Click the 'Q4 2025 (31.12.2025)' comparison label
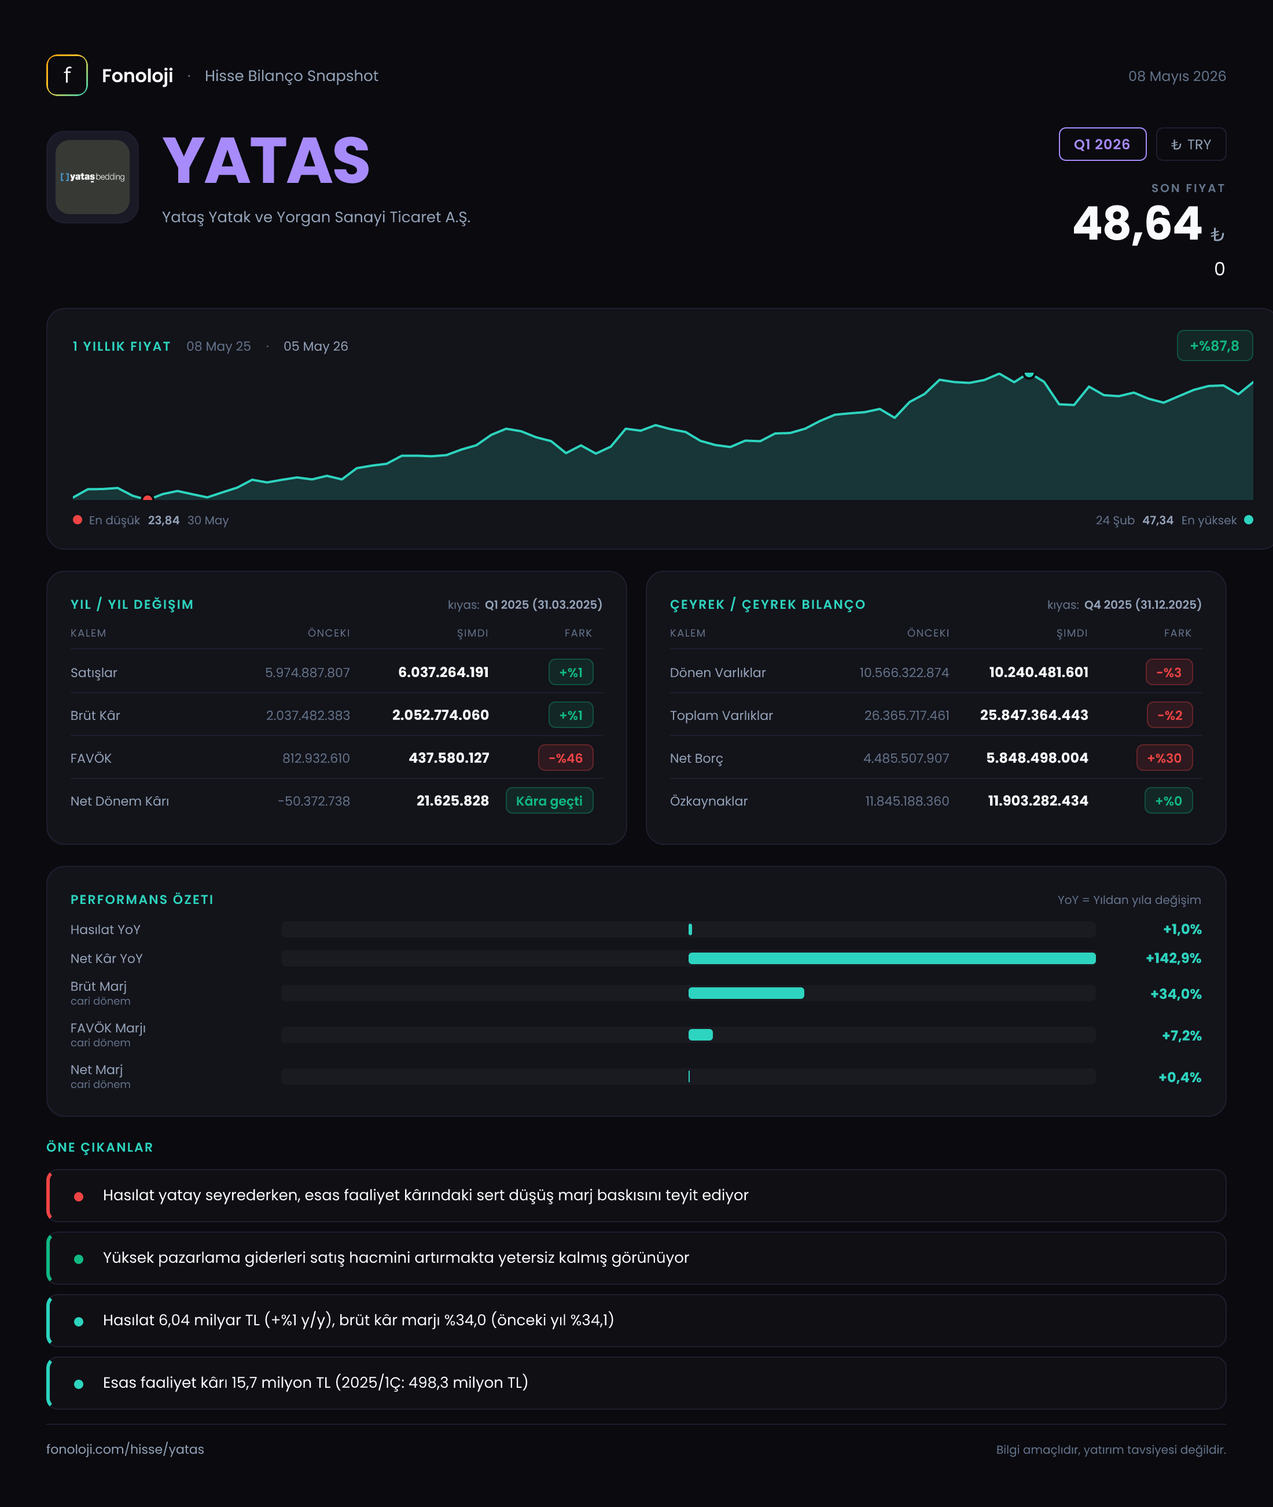Viewport: 1273px width, 1507px height. click(x=1142, y=604)
